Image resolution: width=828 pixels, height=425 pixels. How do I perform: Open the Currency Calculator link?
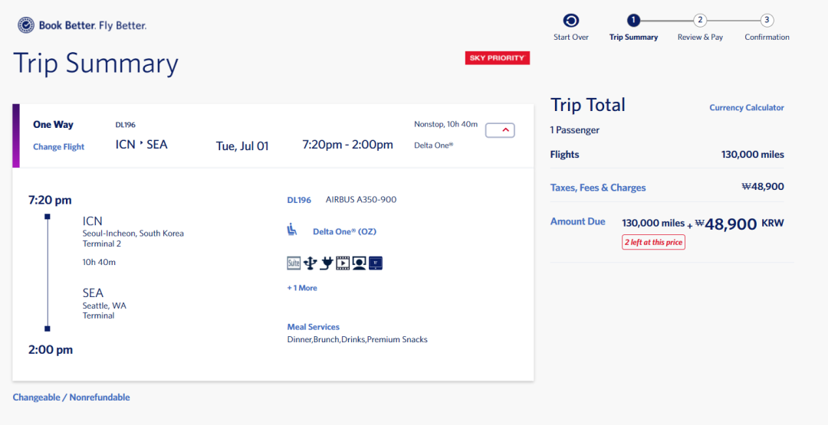(746, 108)
